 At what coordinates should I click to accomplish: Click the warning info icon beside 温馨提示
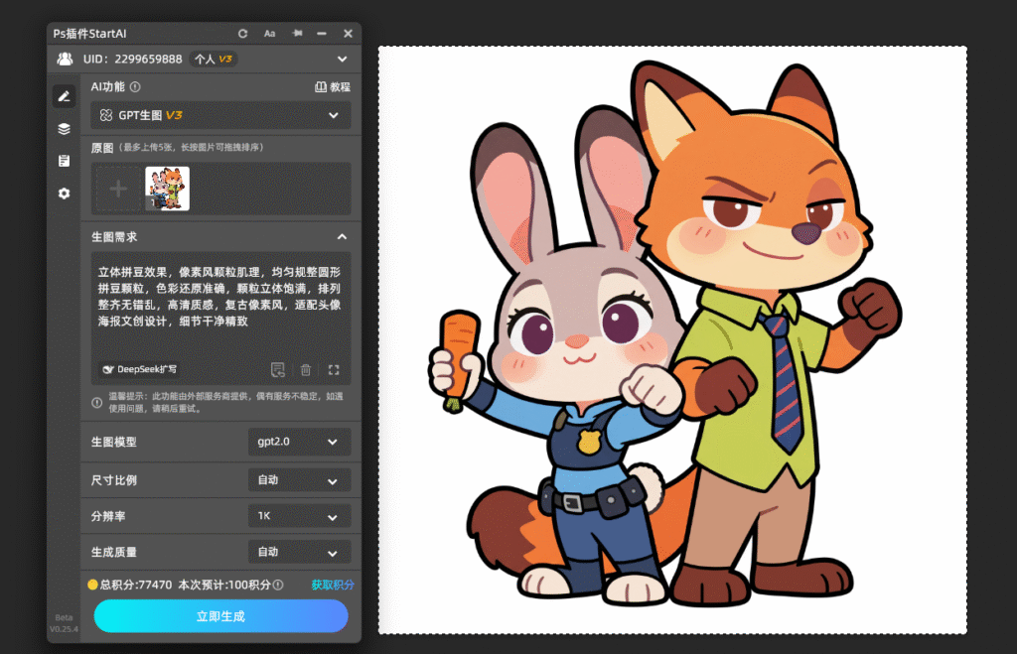point(96,403)
